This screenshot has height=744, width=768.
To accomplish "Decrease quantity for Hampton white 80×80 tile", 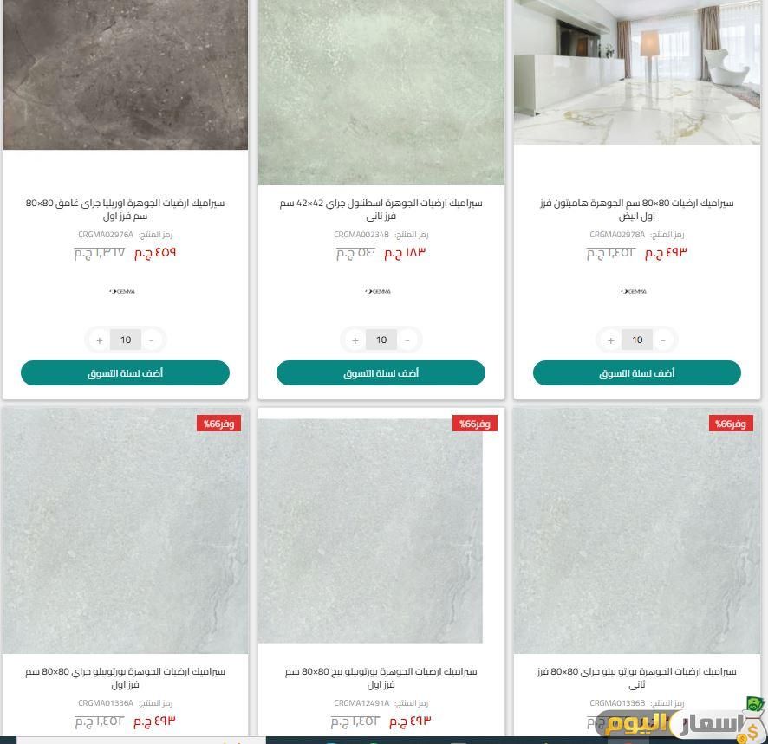I will click(663, 340).
